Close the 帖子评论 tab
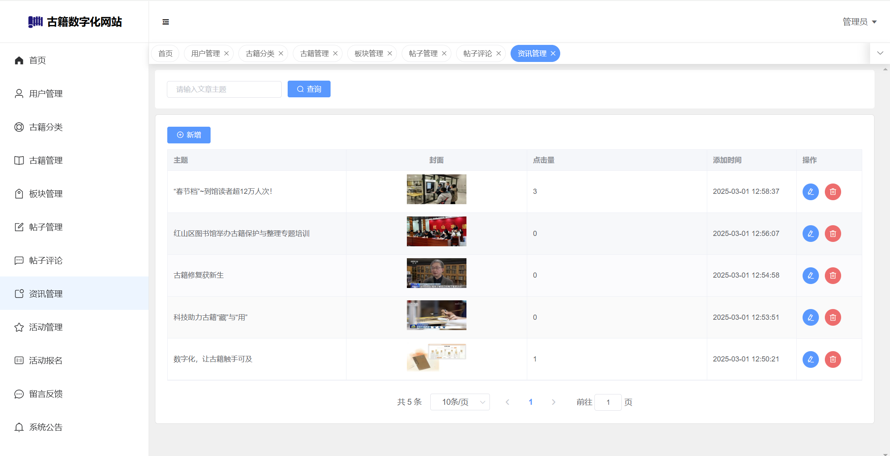 point(499,54)
